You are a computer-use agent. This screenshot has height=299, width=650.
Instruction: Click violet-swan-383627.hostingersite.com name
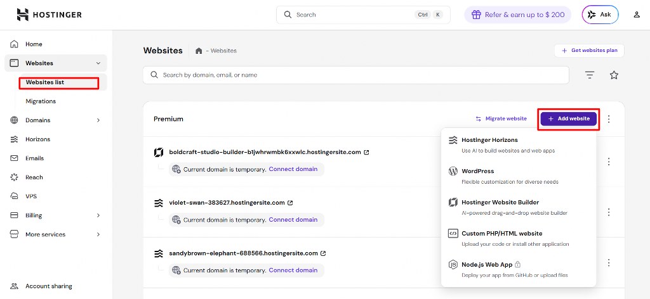pyautogui.click(x=227, y=203)
